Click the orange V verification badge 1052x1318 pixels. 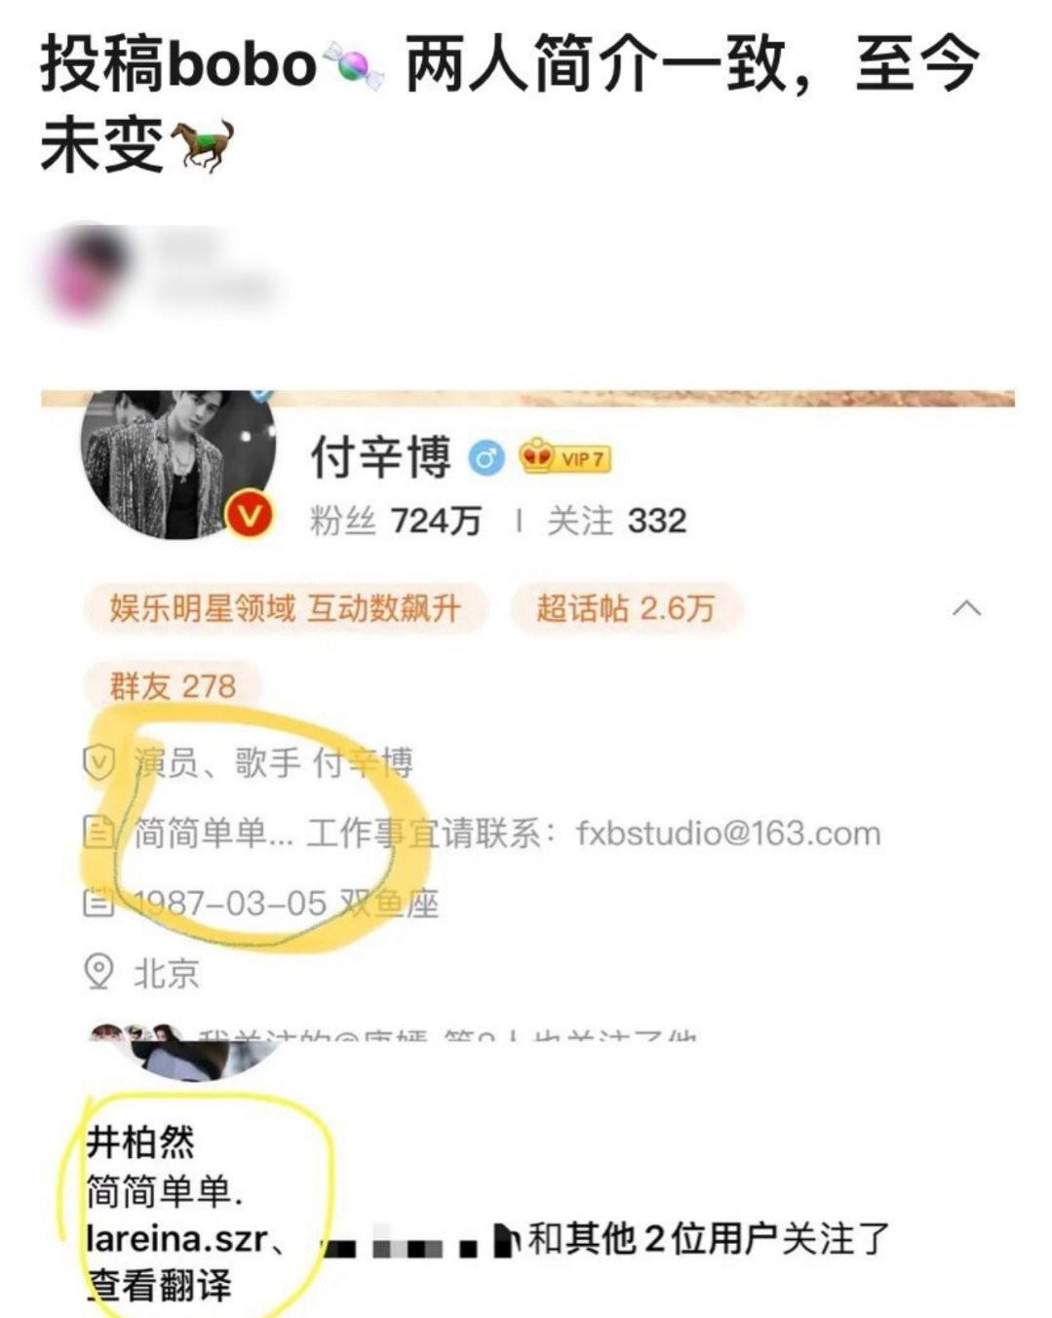click(x=251, y=514)
